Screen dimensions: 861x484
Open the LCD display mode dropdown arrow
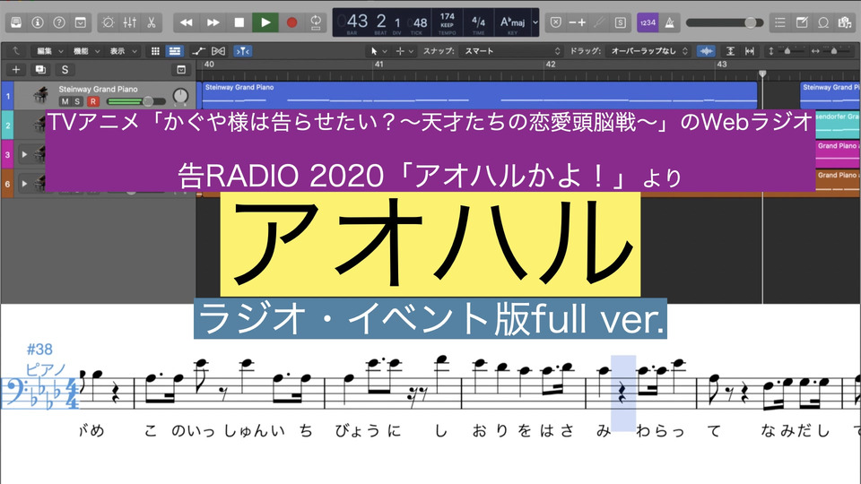tap(535, 22)
